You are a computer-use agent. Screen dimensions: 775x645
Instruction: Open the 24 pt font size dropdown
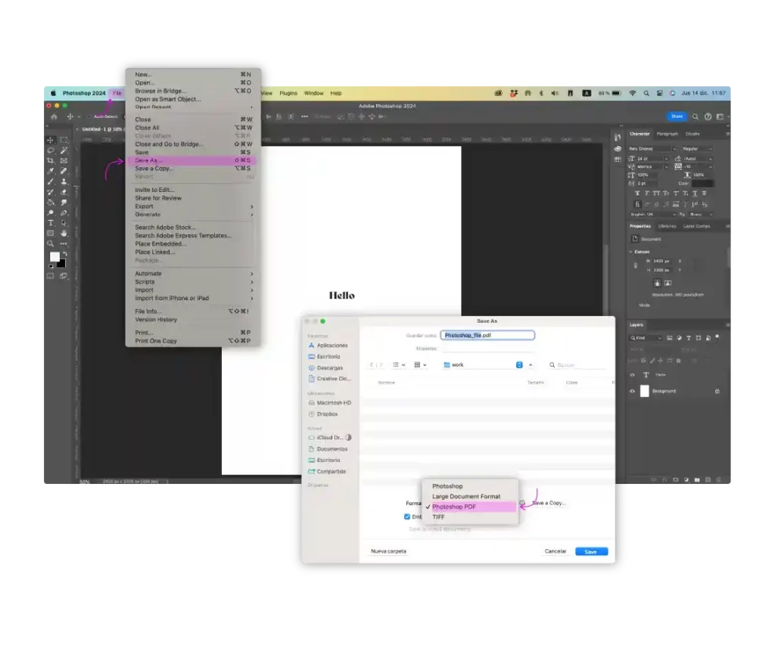click(666, 159)
